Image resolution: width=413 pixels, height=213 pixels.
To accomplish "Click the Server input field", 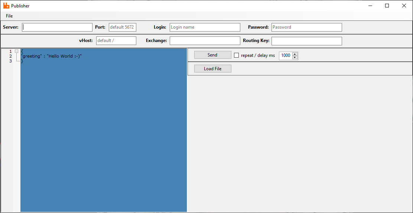I will point(57,27).
